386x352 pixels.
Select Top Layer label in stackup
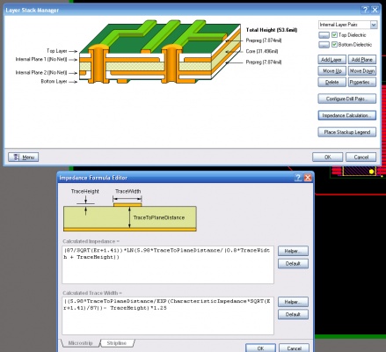click(x=57, y=51)
